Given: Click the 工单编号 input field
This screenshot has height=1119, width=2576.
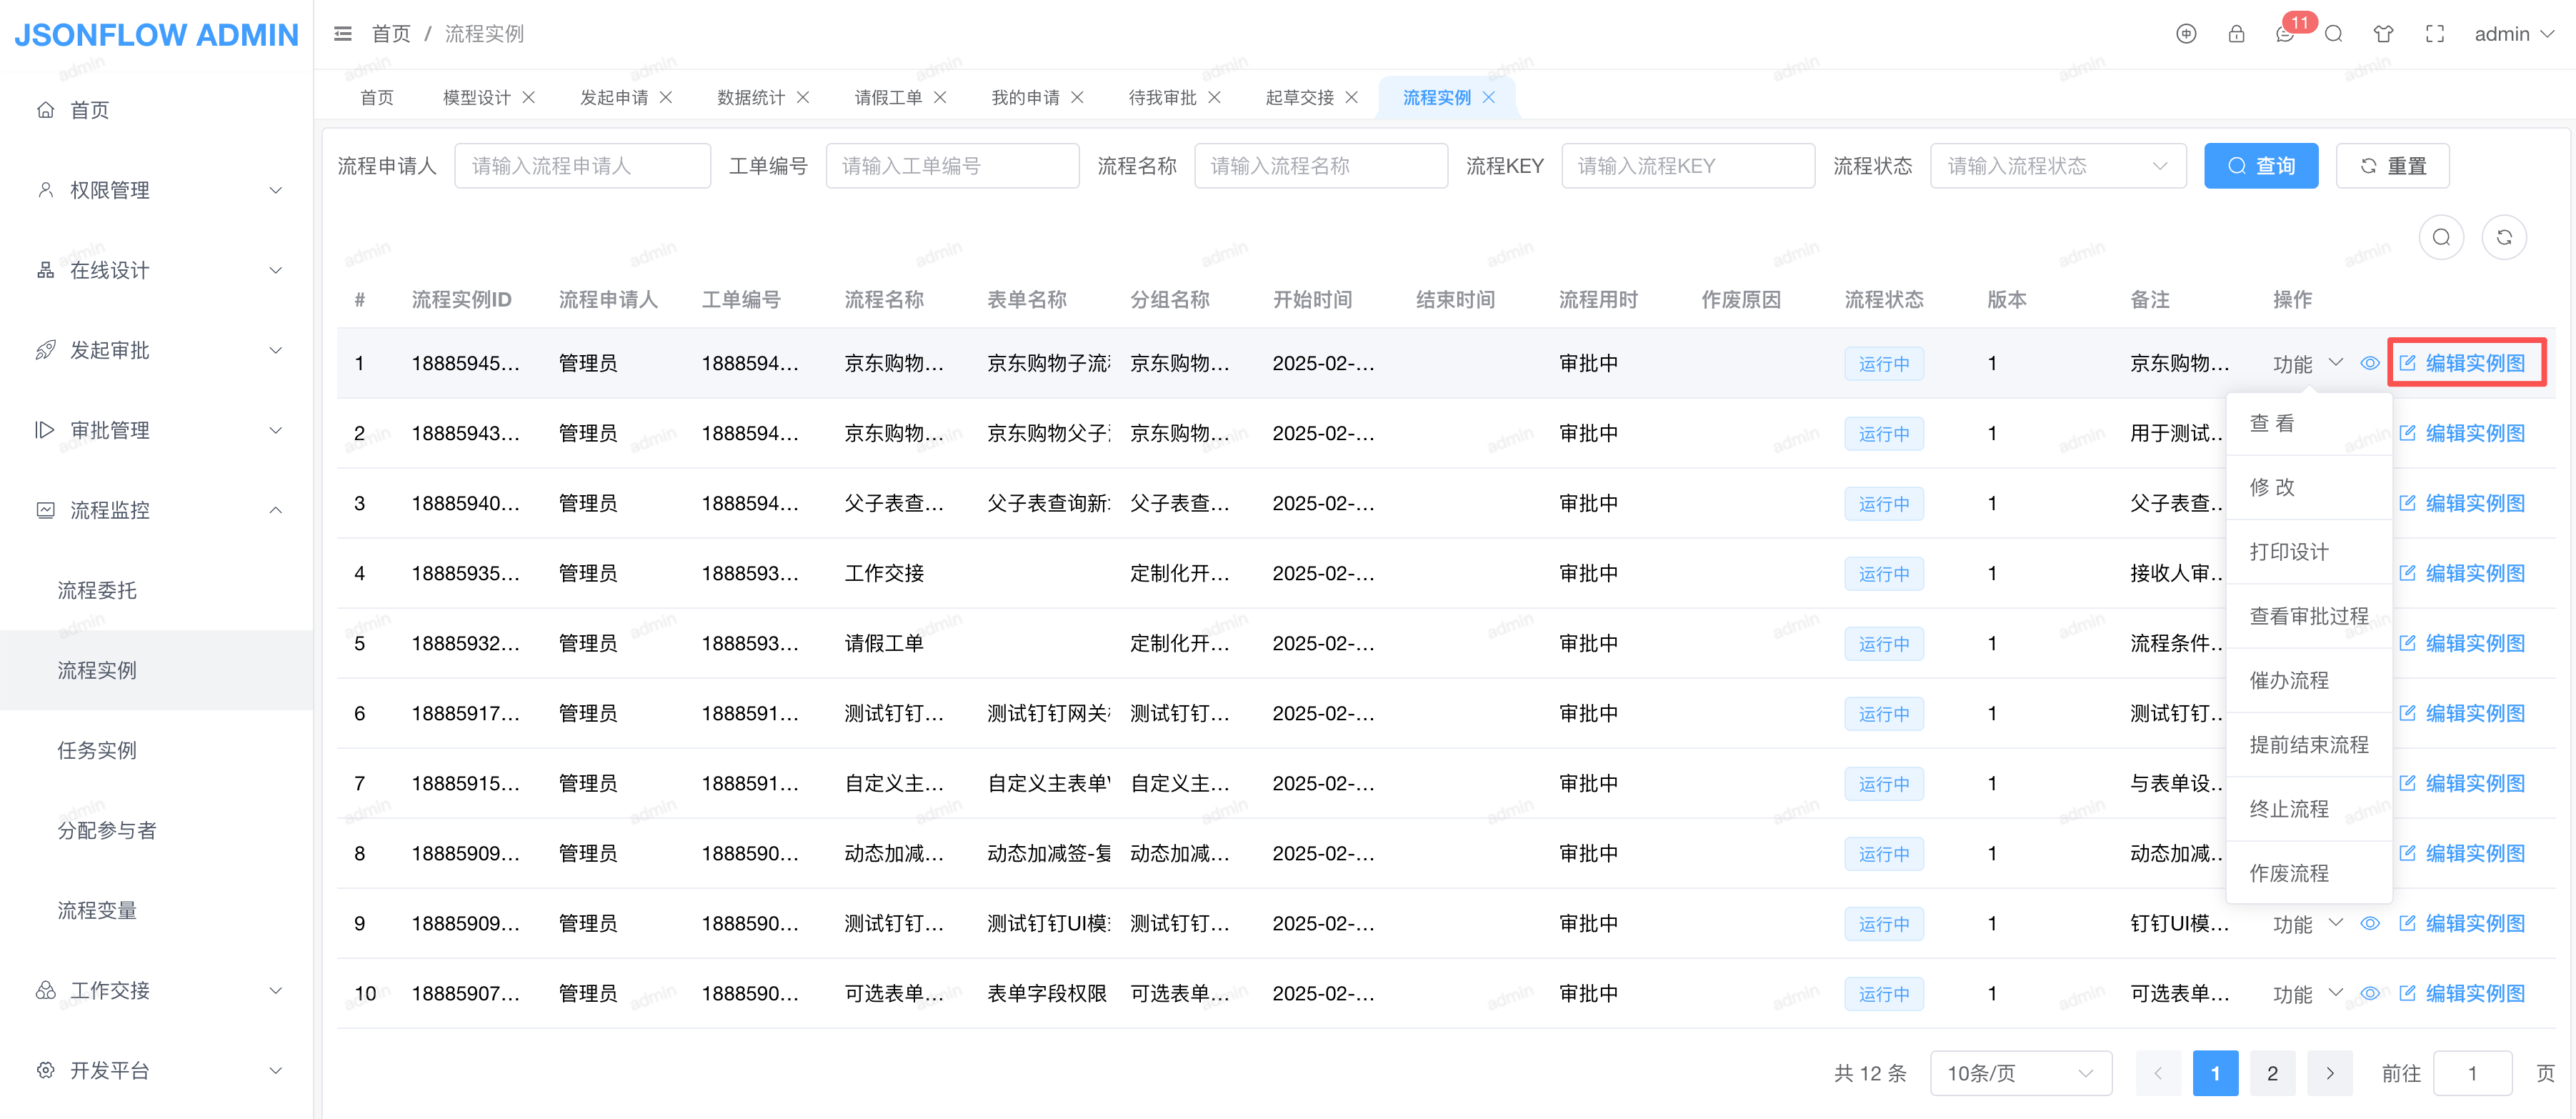Looking at the screenshot, I should 951,166.
